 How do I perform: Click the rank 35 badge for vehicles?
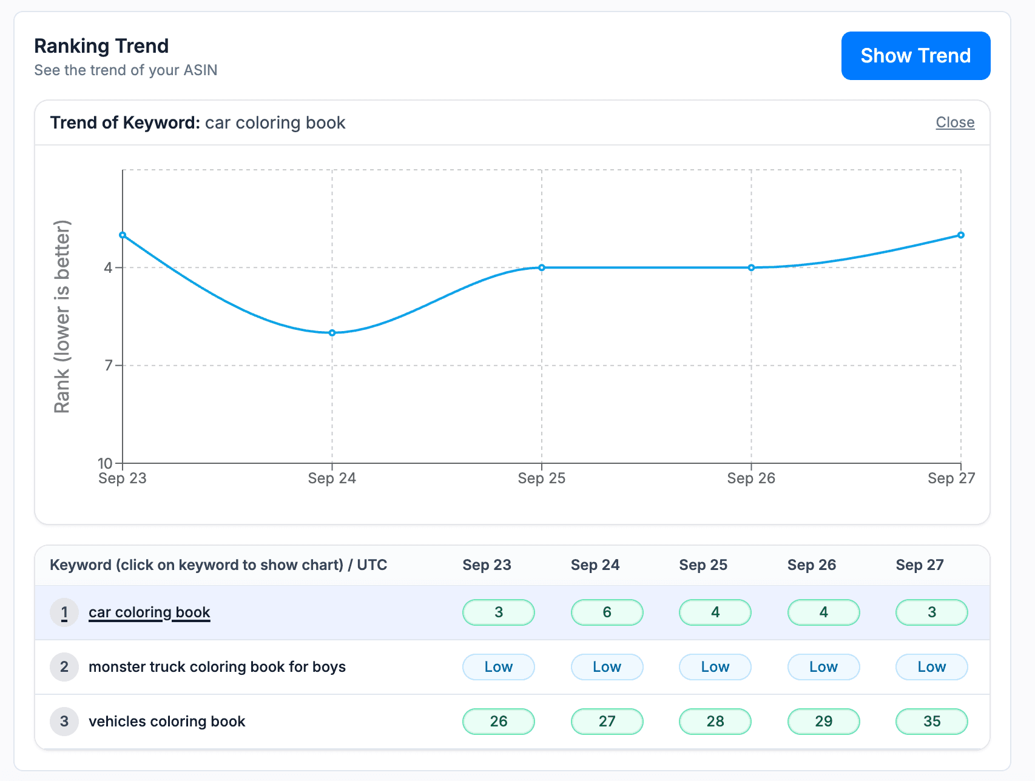[931, 722]
